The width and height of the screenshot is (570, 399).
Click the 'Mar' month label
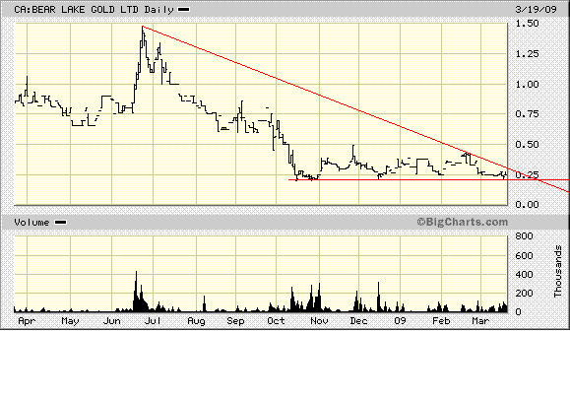click(480, 321)
